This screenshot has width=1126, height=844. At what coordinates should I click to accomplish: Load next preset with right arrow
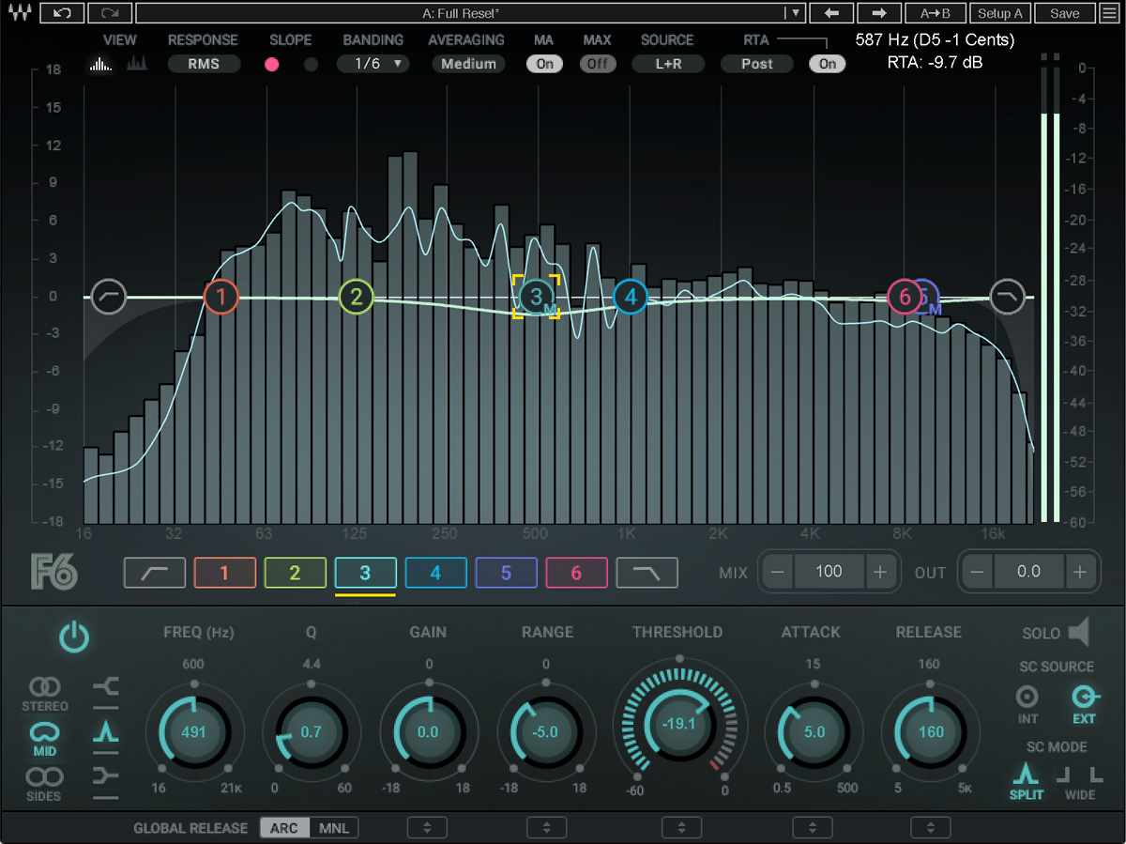coord(879,13)
